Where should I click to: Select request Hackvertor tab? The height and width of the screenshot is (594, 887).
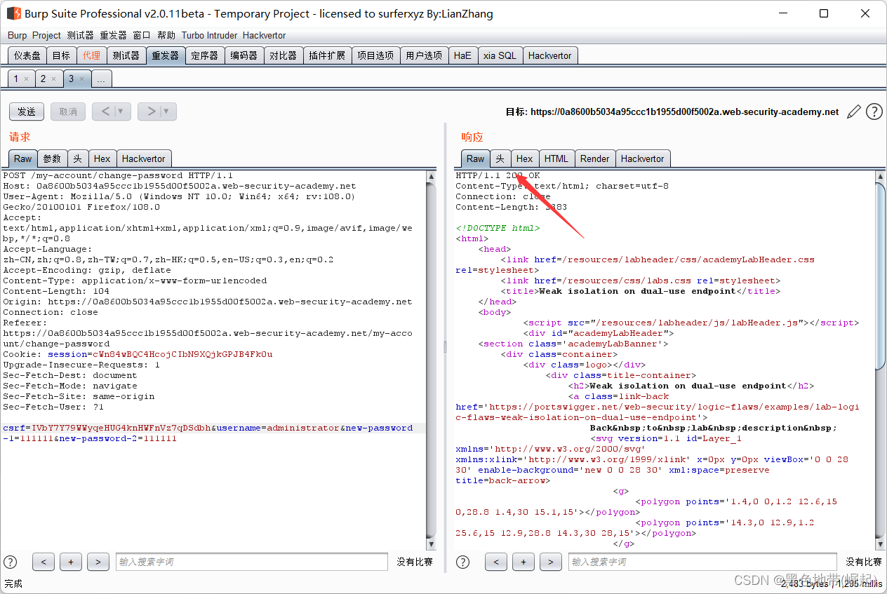[x=143, y=158]
